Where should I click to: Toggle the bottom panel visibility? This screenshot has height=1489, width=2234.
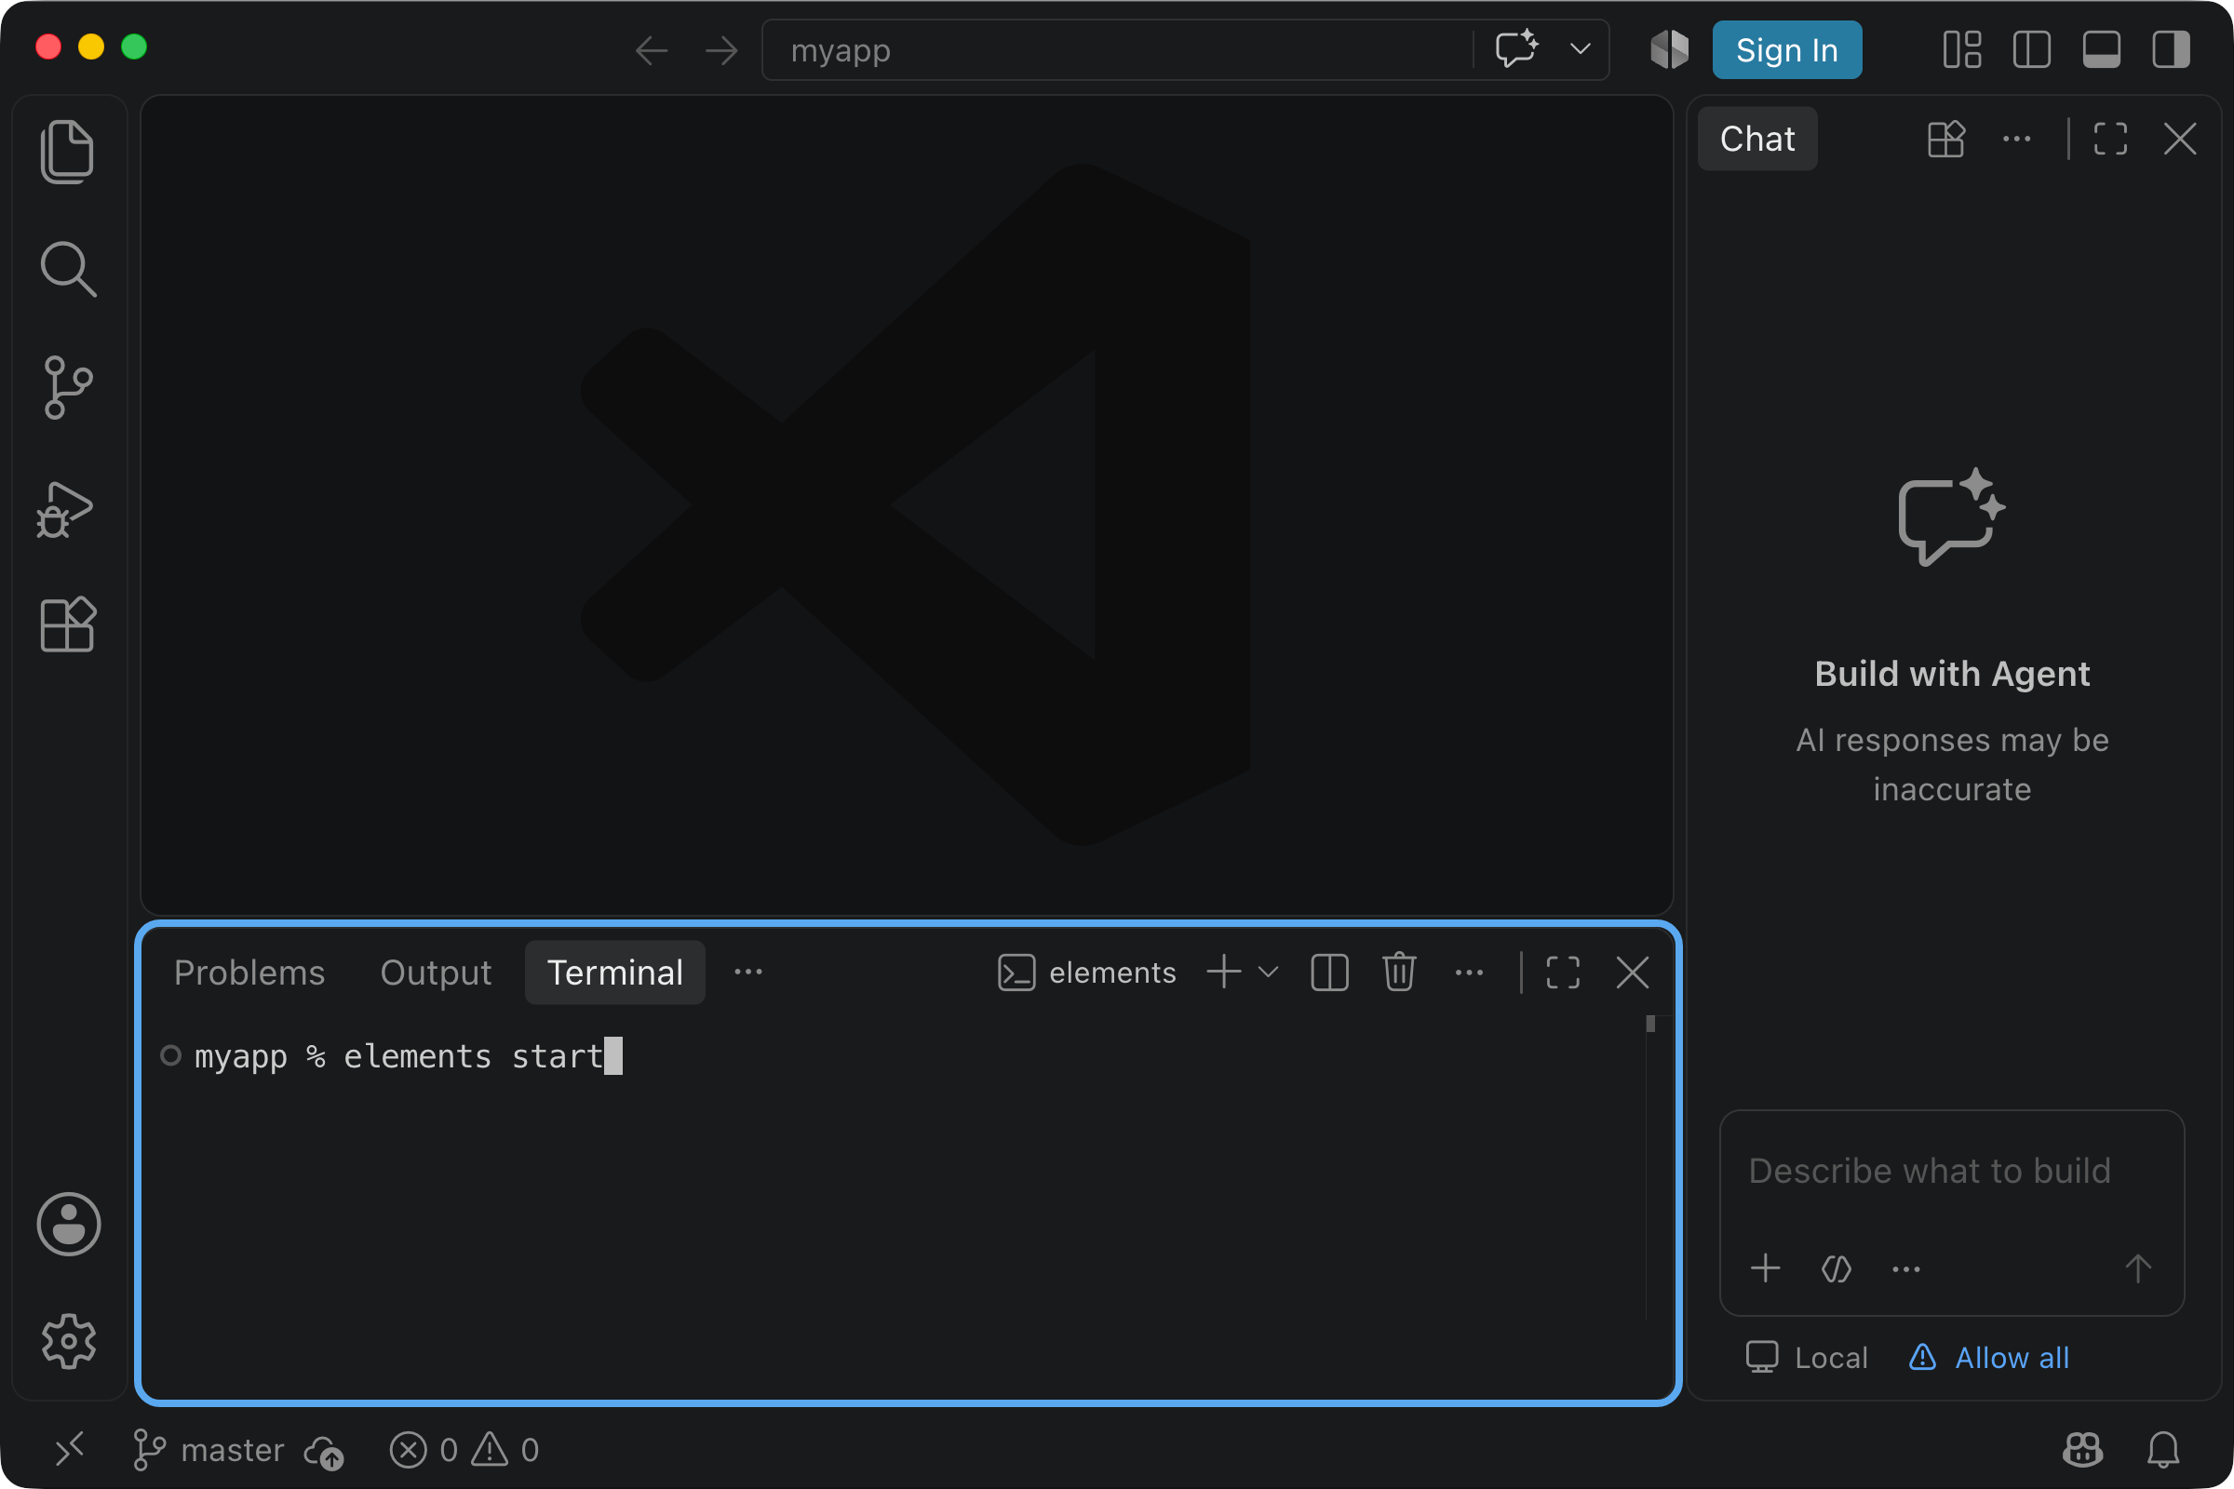[2101, 49]
